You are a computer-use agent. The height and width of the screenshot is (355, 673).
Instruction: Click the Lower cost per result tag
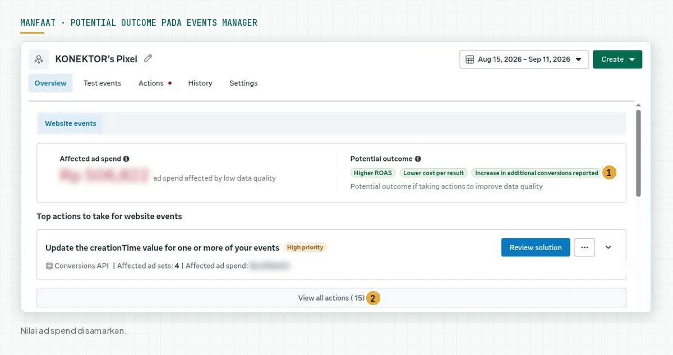point(434,173)
